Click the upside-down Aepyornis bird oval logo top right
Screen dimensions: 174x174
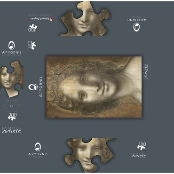pos(136,27)
